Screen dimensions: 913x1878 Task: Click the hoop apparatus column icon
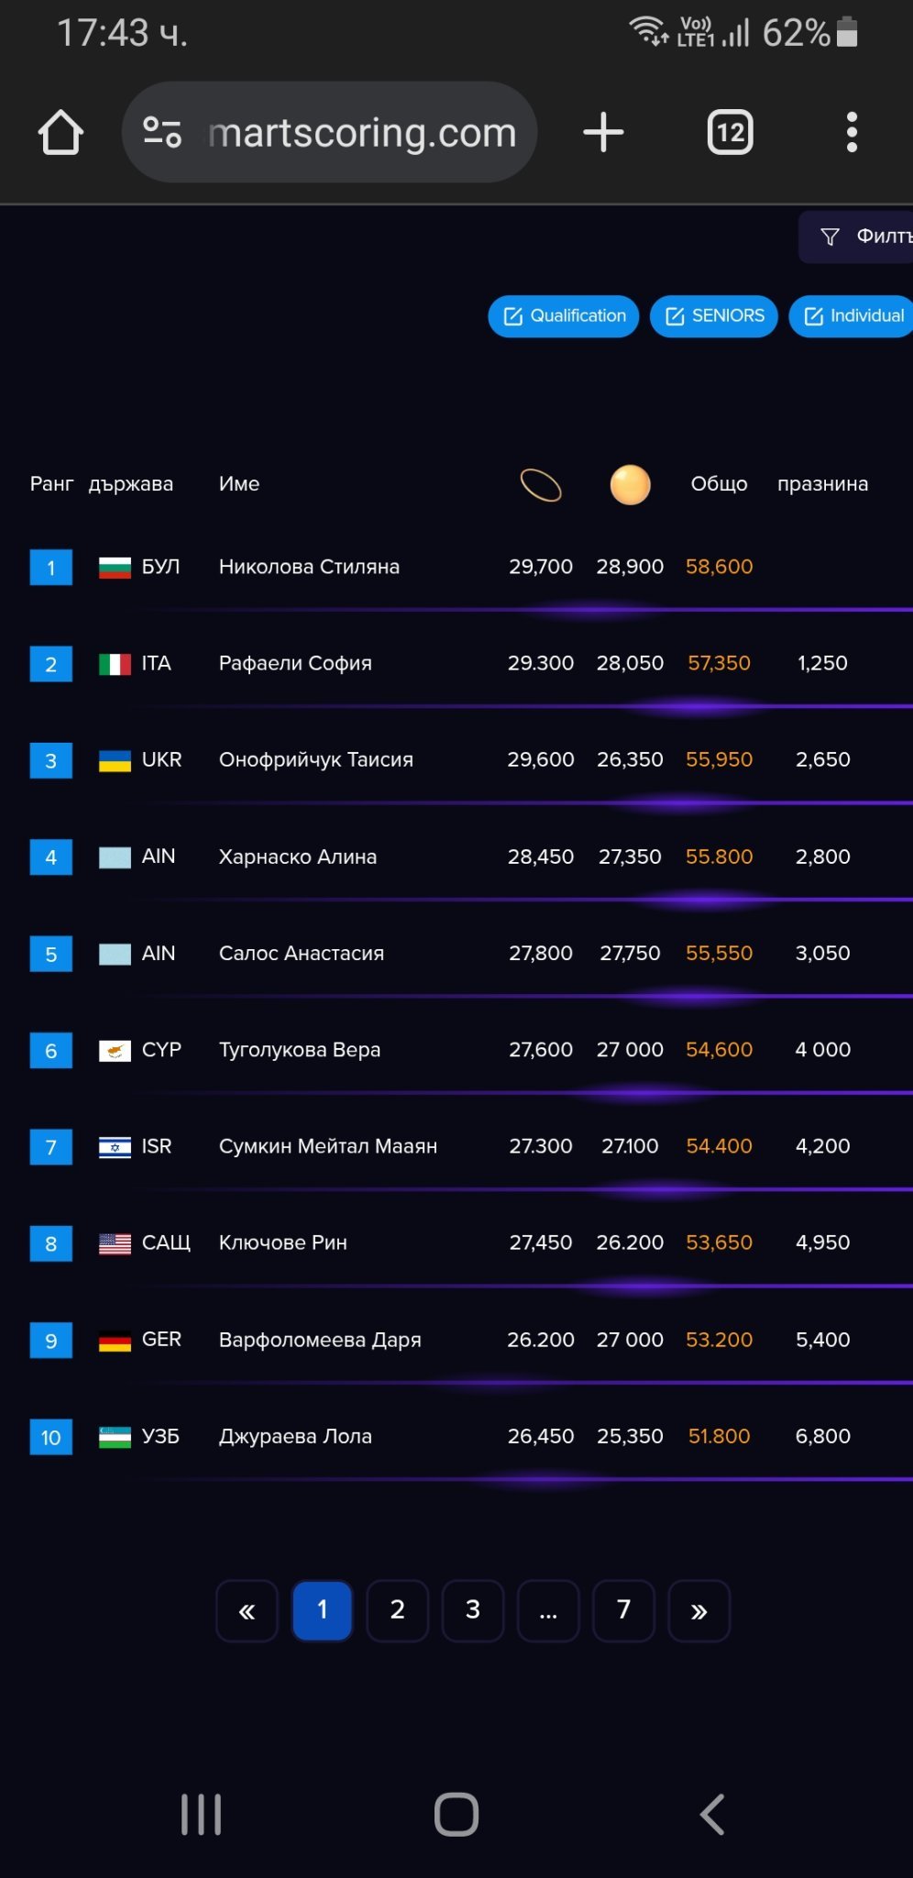(x=541, y=485)
